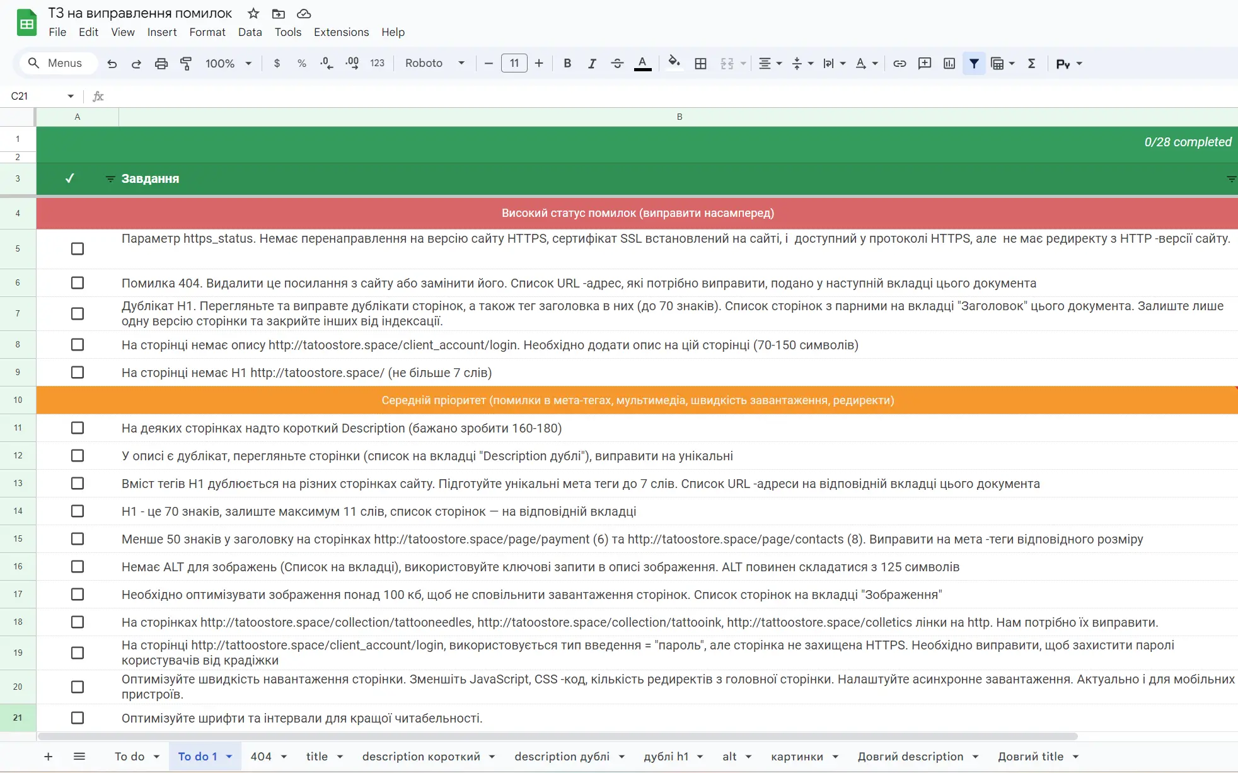The height and width of the screenshot is (773, 1238).
Task: Click the borders grid icon
Action: point(700,64)
